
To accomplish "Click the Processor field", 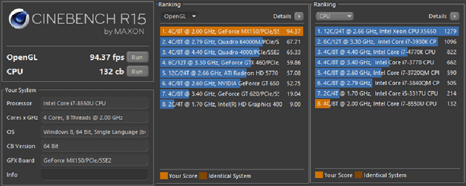I will [x=95, y=103].
